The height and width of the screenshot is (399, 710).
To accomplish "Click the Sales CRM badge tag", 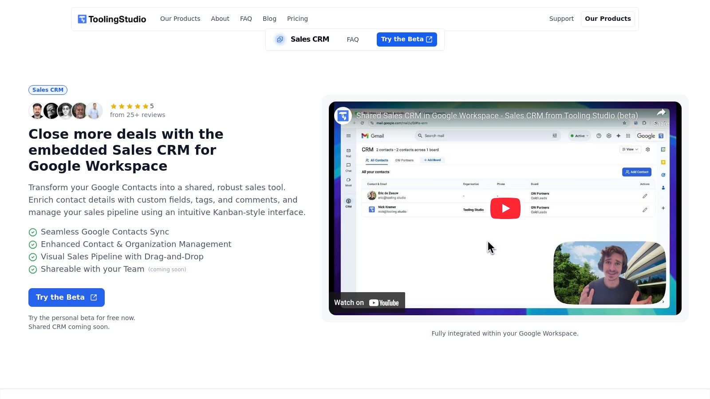I will tap(48, 90).
